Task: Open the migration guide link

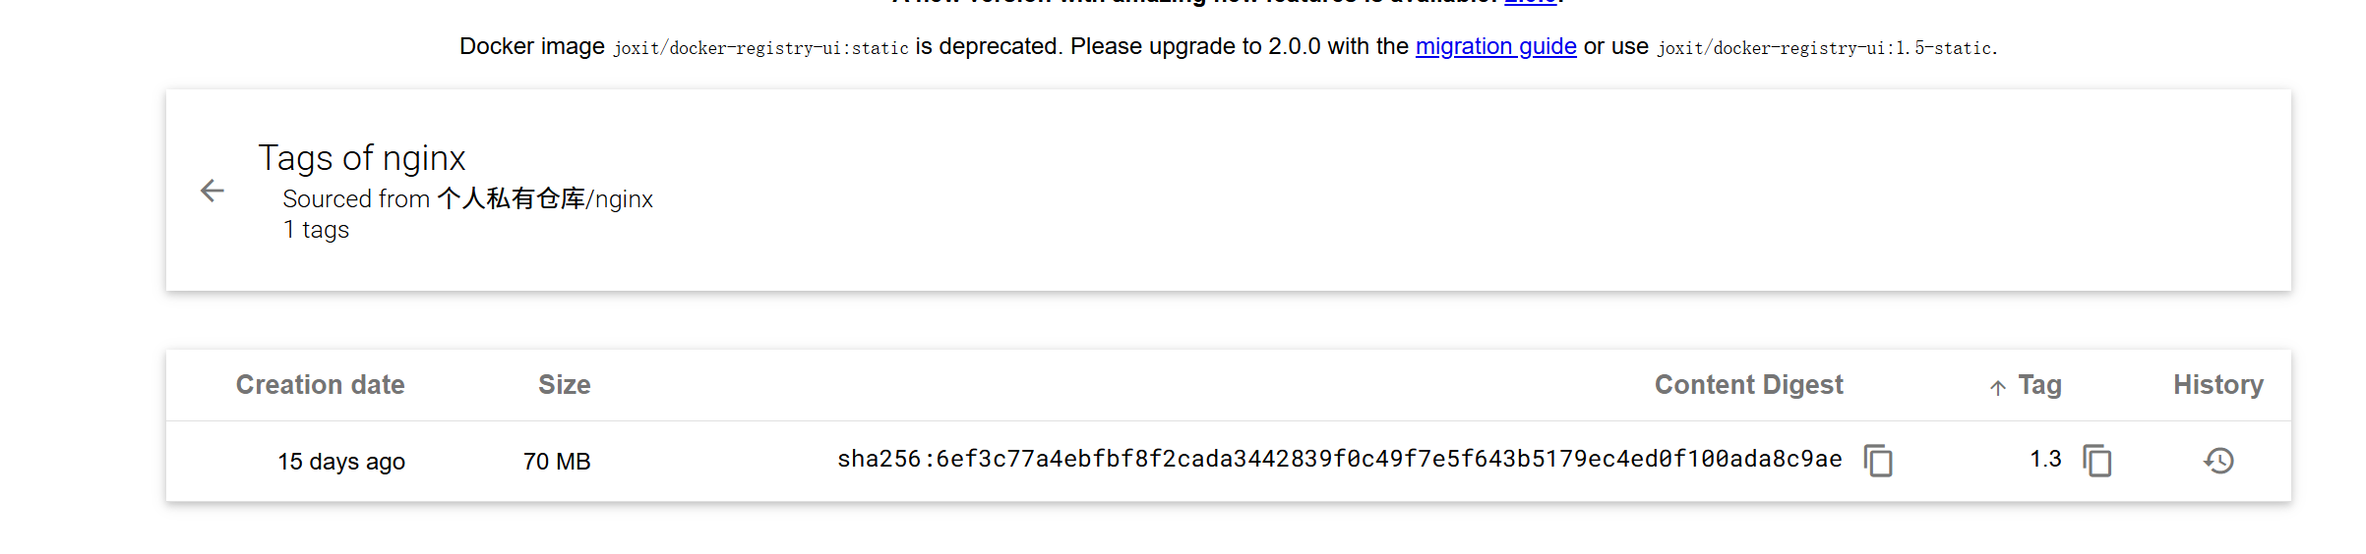Action: (x=1495, y=46)
